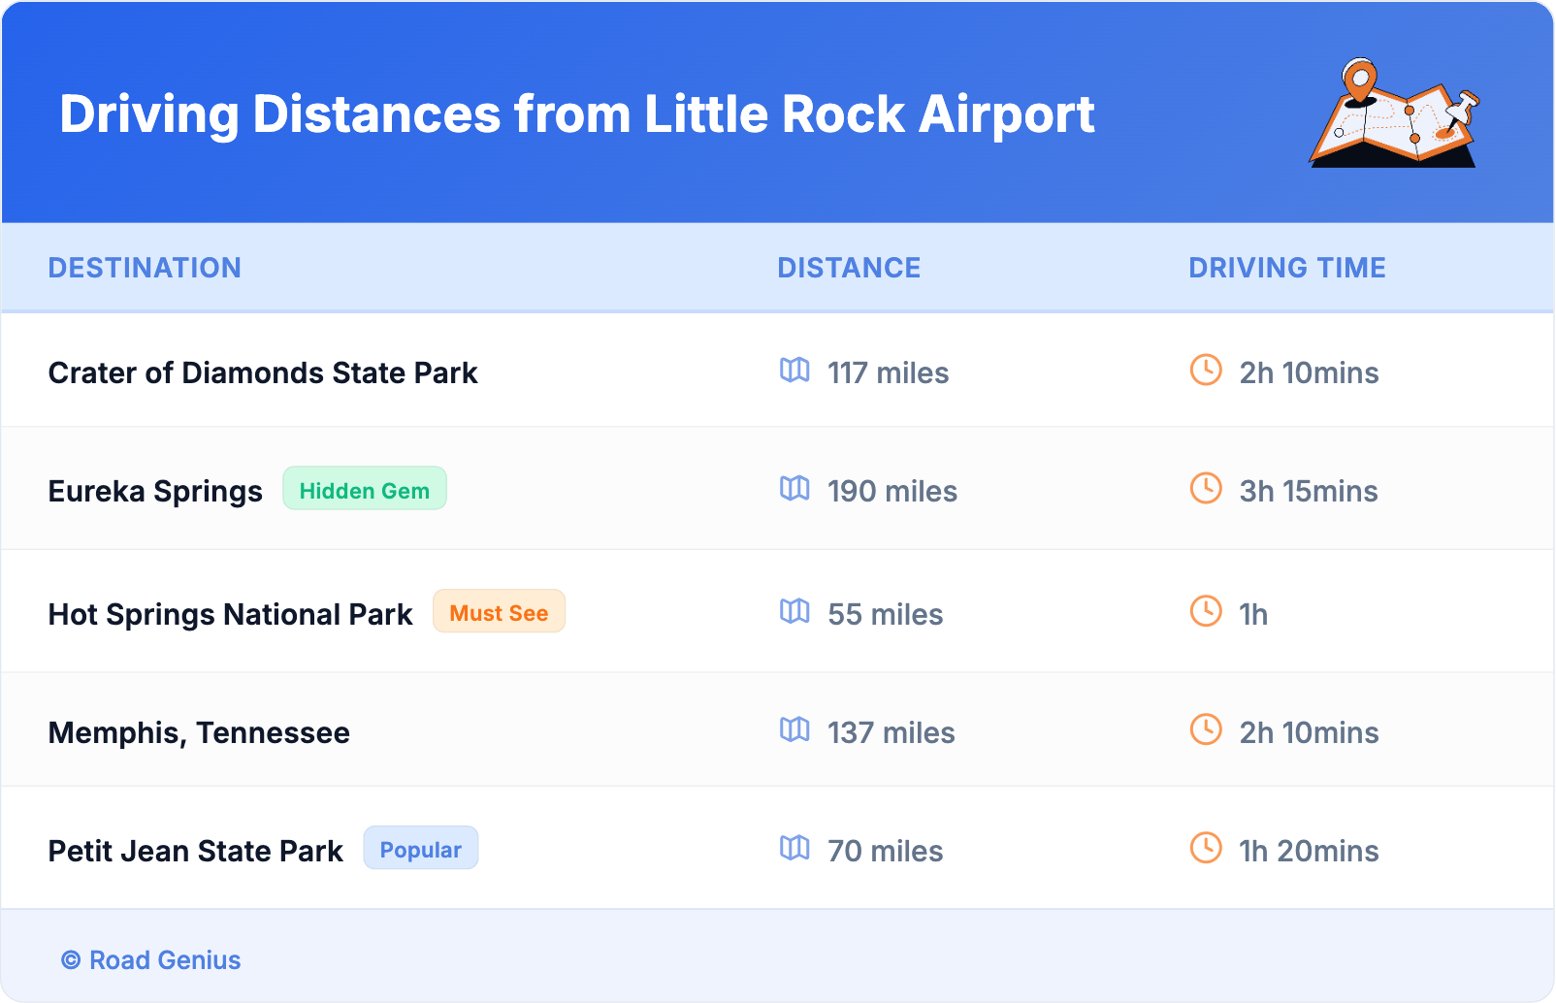Select the Popular badge
This screenshot has width=1556, height=1003.
click(x=420, y=849)
